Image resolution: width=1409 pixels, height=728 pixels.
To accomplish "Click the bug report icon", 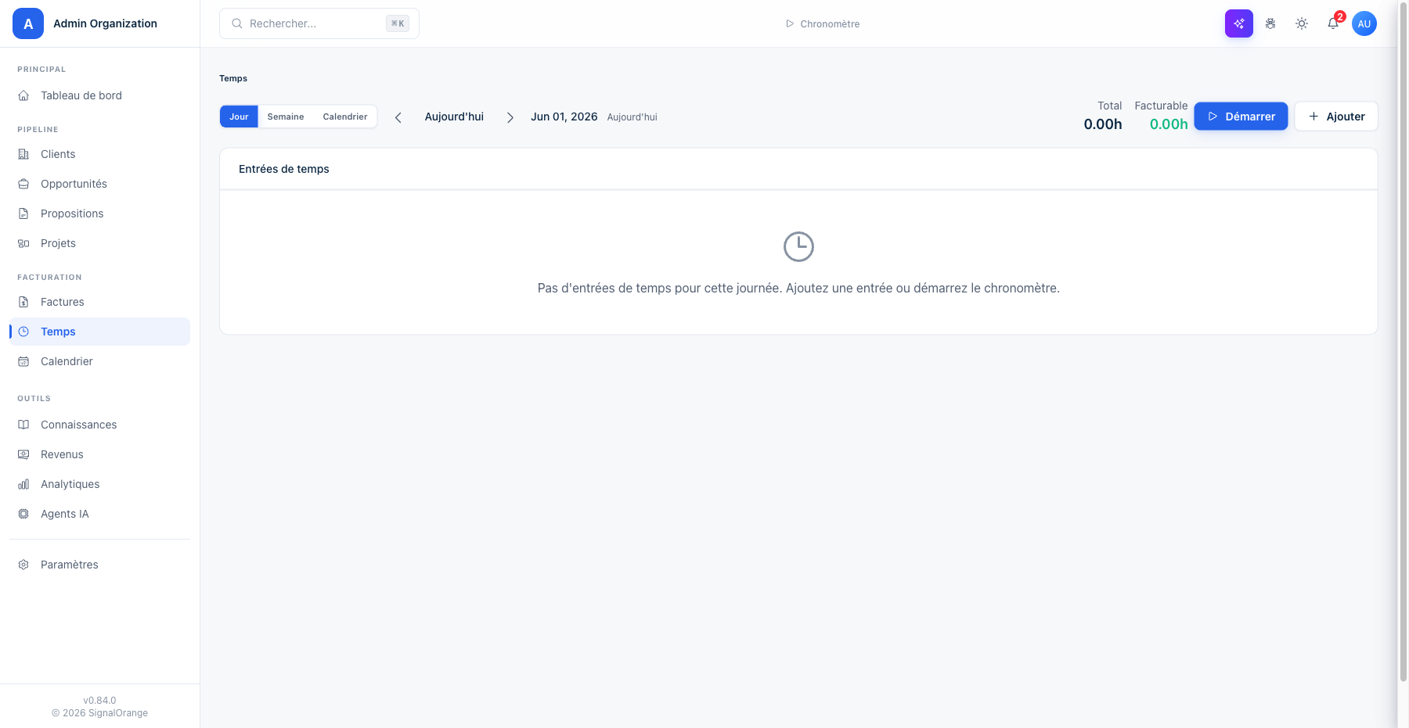I will coord(1270,23).
